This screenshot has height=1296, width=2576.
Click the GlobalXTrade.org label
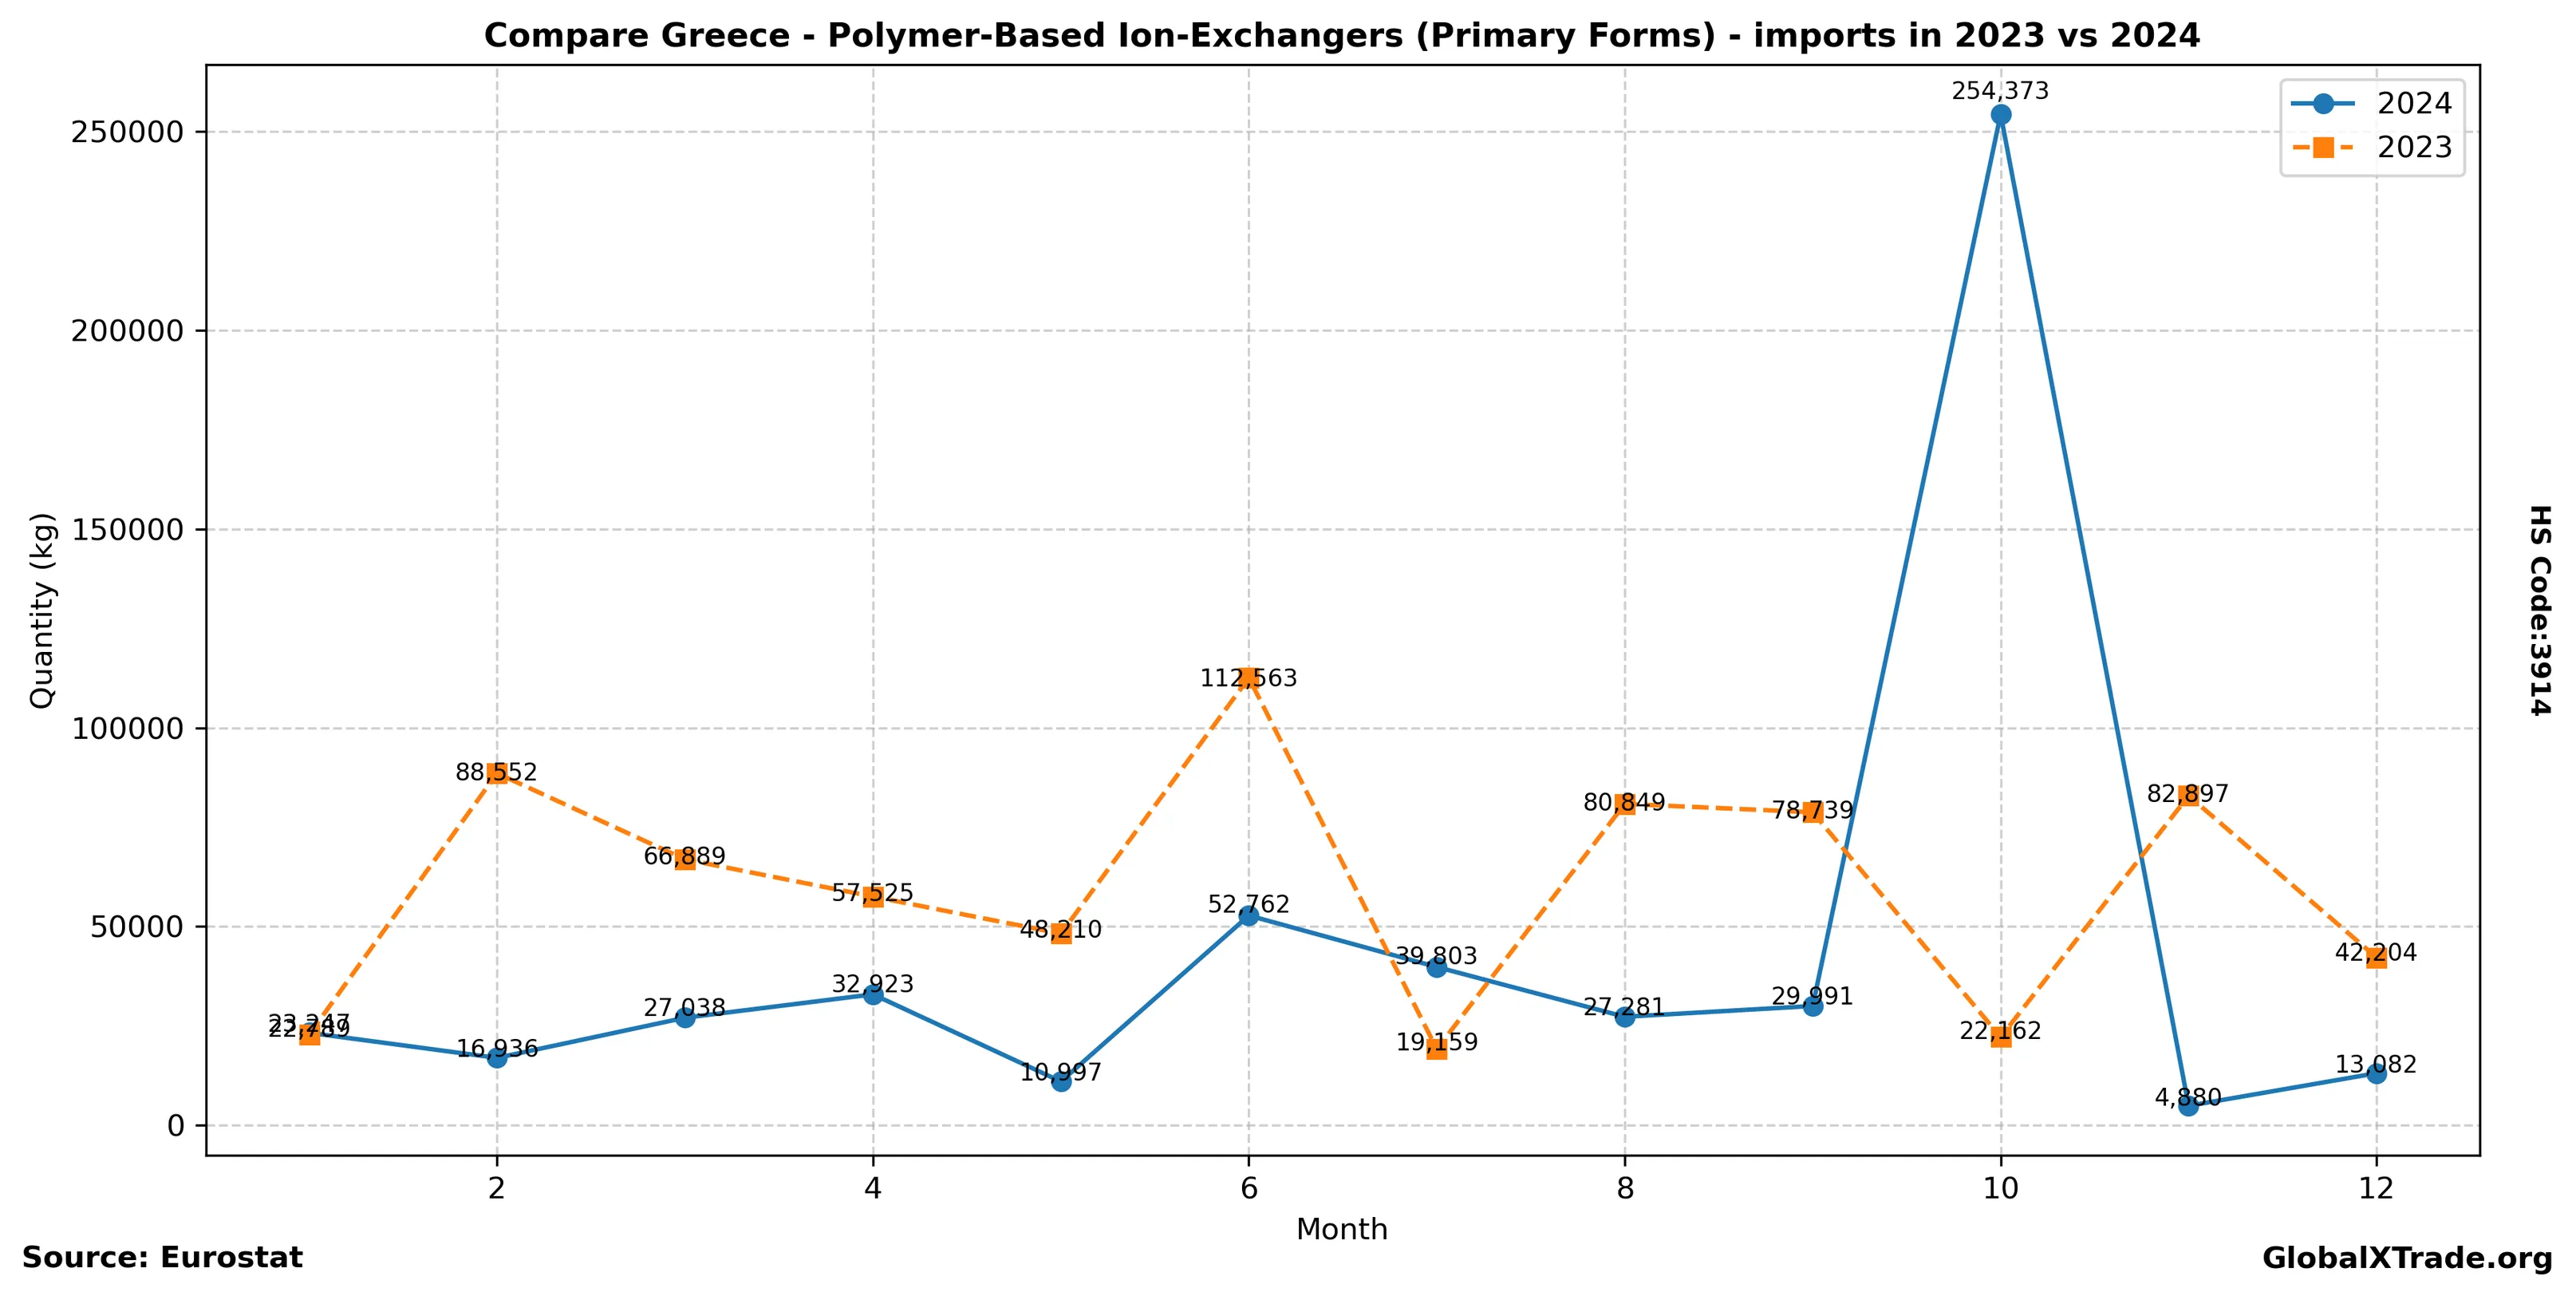pos(2407,1258)
